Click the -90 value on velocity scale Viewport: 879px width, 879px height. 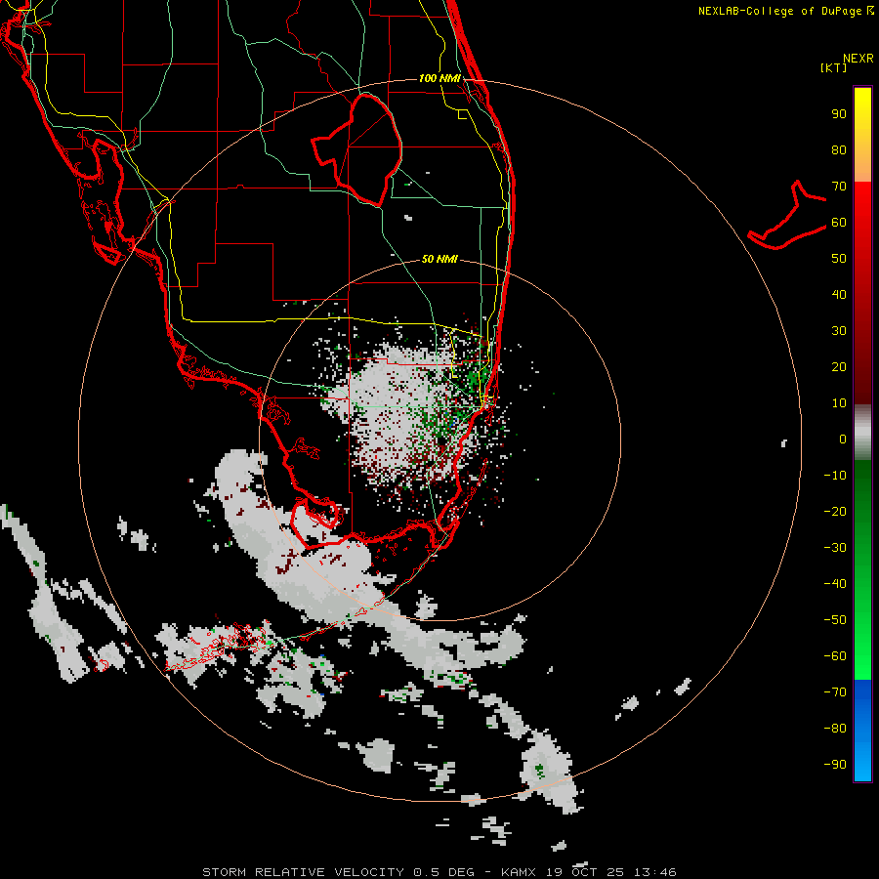click(835, 765)
